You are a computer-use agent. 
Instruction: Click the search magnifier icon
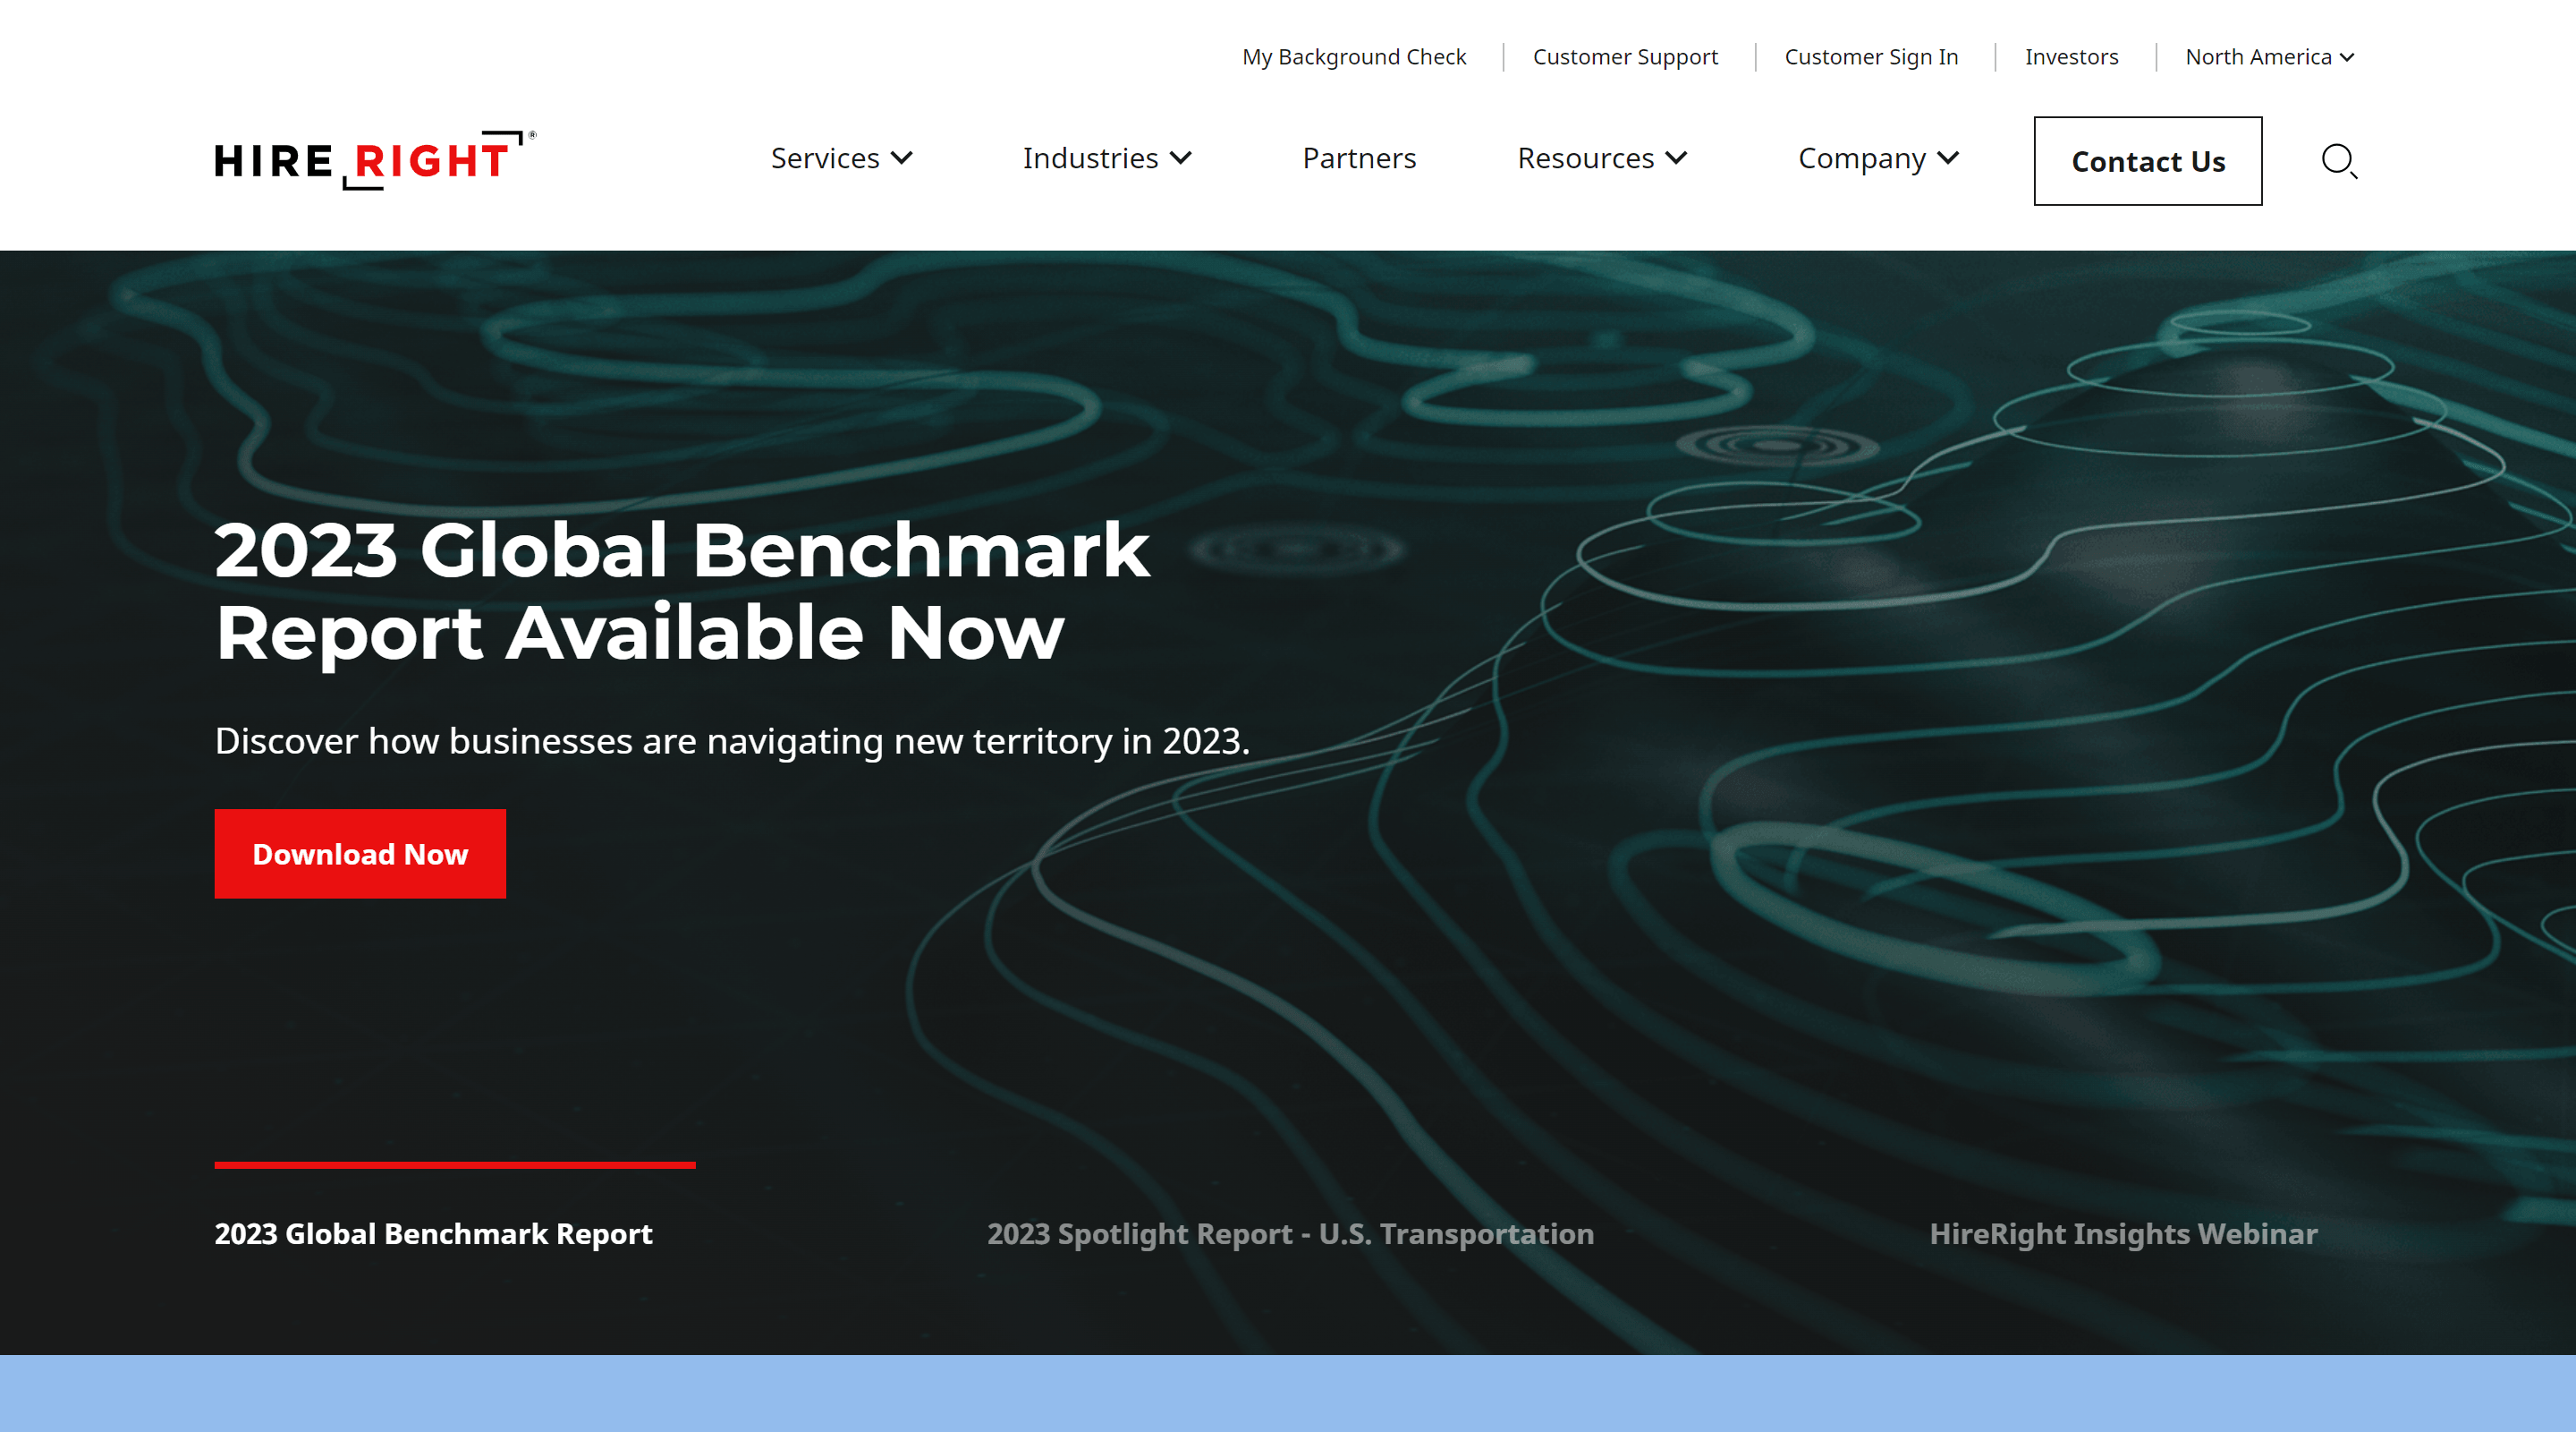pos(2338,160)
